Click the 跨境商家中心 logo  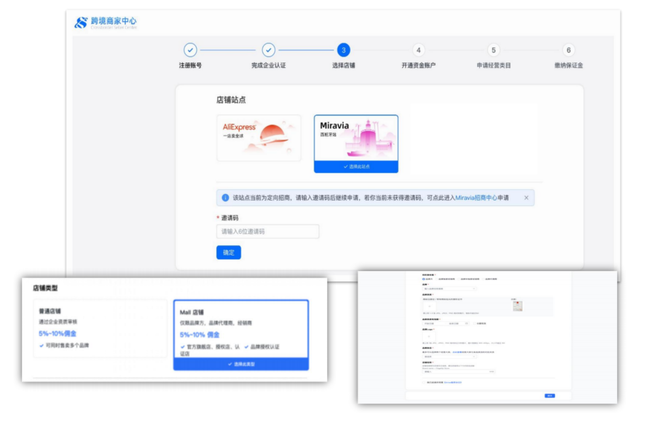[x=105, y=23]
